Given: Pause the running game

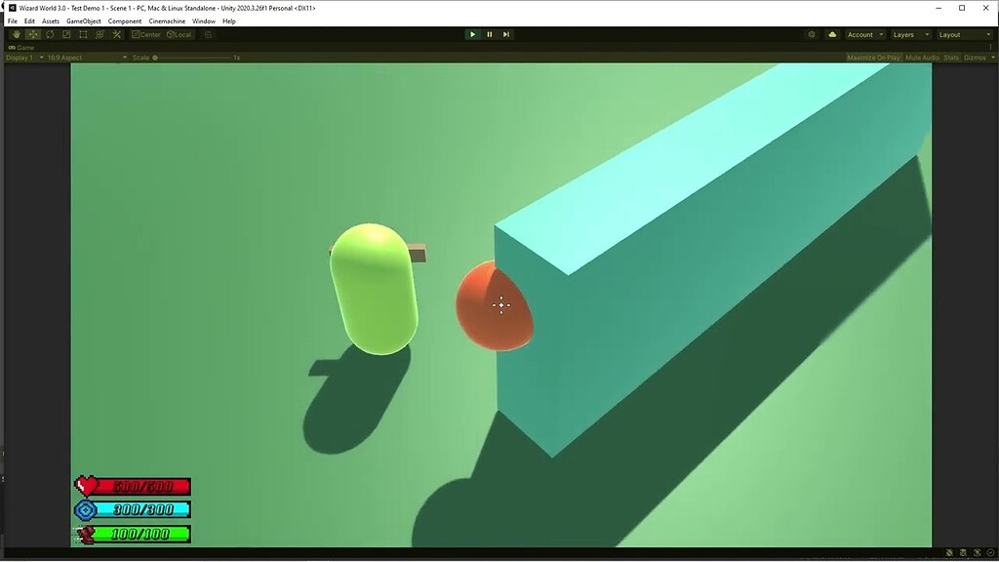Looking at the screenshot, I should click(489, 34).
